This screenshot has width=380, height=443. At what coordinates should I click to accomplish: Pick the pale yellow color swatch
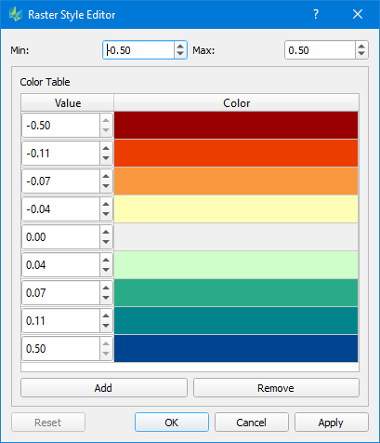pyautogui.click(x=236, y=208)
